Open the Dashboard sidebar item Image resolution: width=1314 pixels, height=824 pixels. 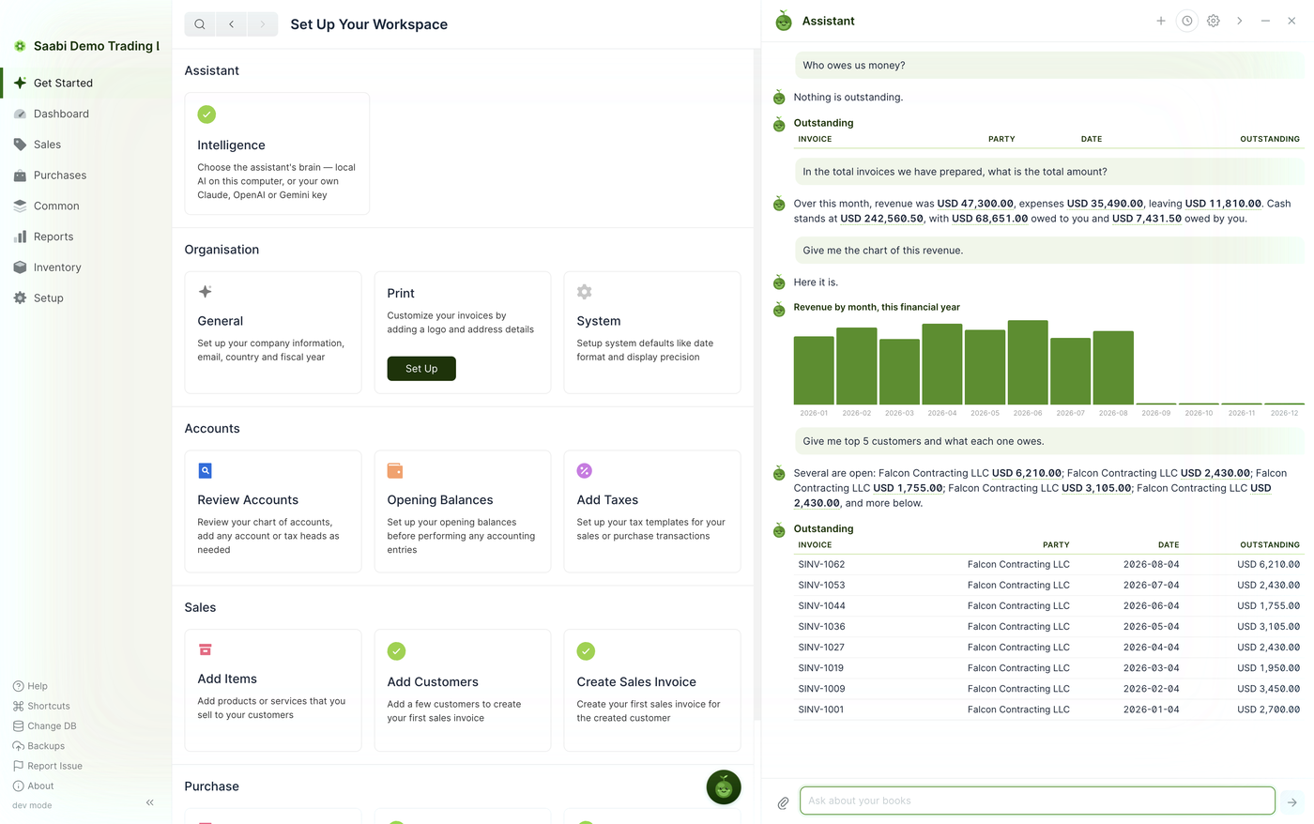click(86, 114)
